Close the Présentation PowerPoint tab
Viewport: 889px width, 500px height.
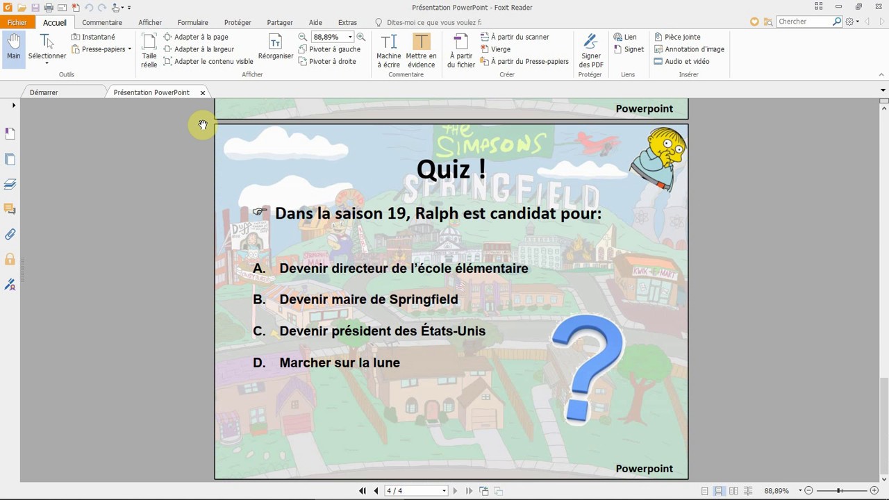203,92
